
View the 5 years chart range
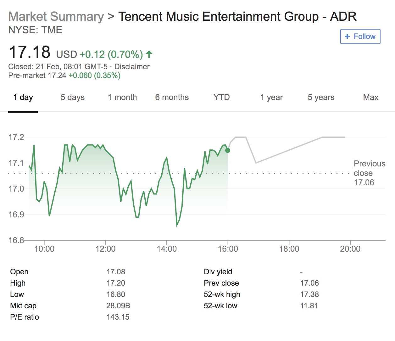(321, 98)
